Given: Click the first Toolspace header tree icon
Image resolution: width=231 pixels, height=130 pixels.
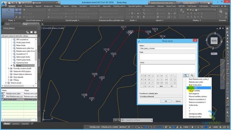Looking at the screenshot, I should tap(27, 32).
